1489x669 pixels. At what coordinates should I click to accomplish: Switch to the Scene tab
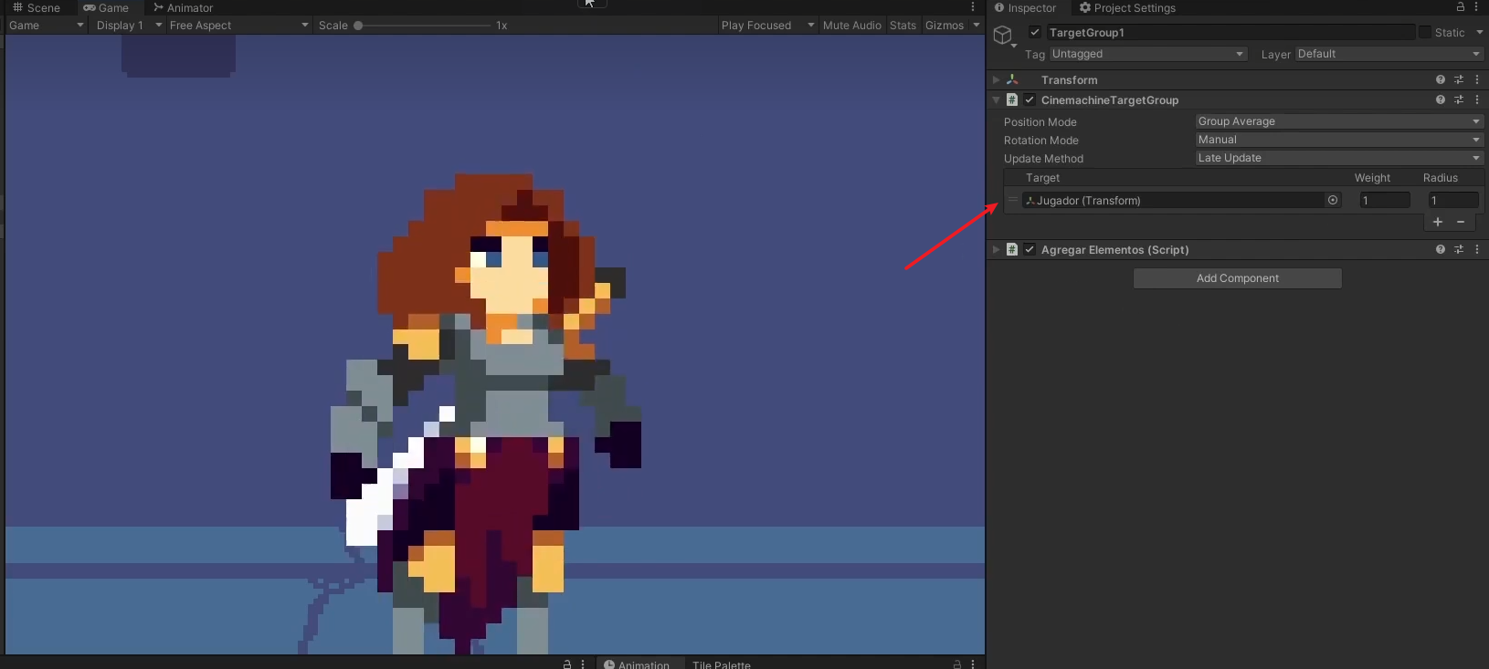tap(37, 7)
